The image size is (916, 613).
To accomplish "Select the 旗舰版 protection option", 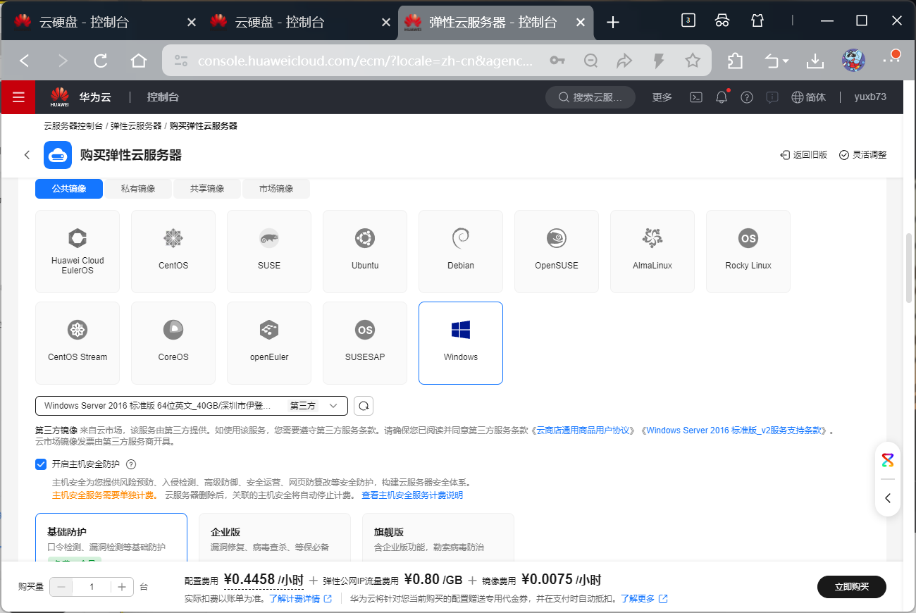I will 438,538.
